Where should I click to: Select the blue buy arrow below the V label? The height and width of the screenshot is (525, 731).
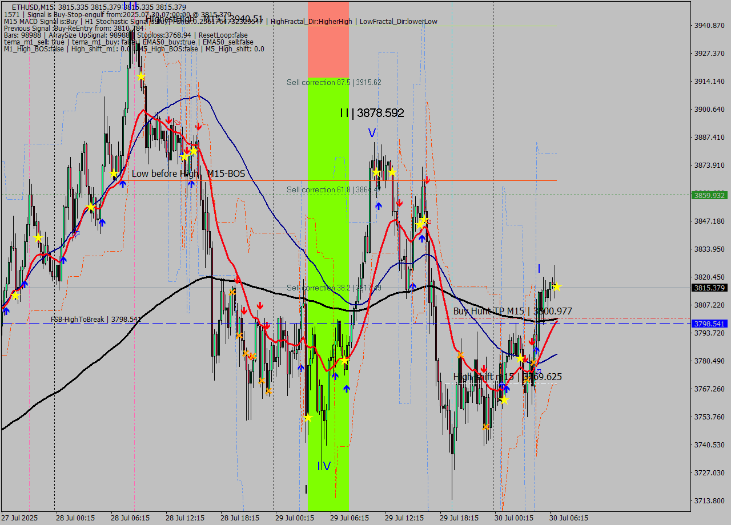tap(379, 205)
